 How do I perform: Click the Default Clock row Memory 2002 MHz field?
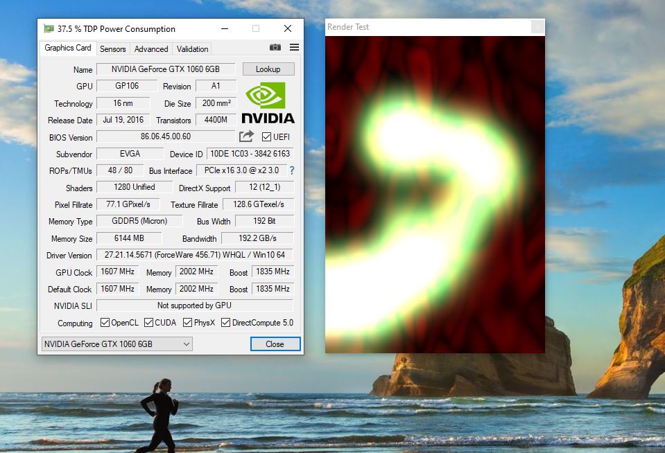(x=196, y=289)
